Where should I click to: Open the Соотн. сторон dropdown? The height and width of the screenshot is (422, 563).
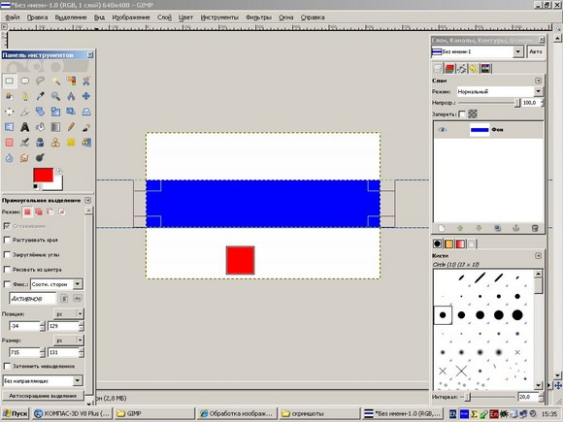(x=56, y=284)
